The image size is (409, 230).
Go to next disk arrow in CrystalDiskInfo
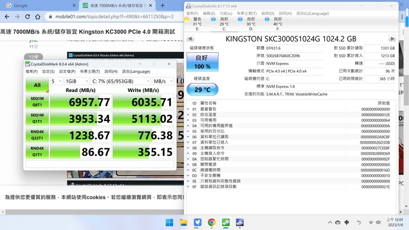392,39
